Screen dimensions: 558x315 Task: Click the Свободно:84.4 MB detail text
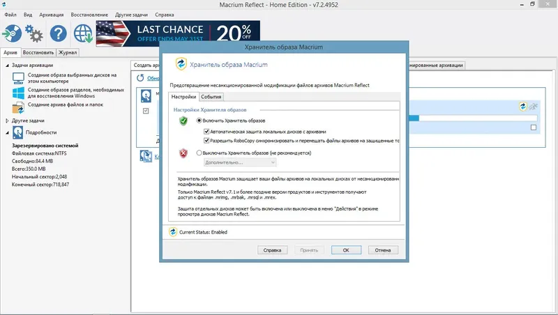tap(32, 161)
